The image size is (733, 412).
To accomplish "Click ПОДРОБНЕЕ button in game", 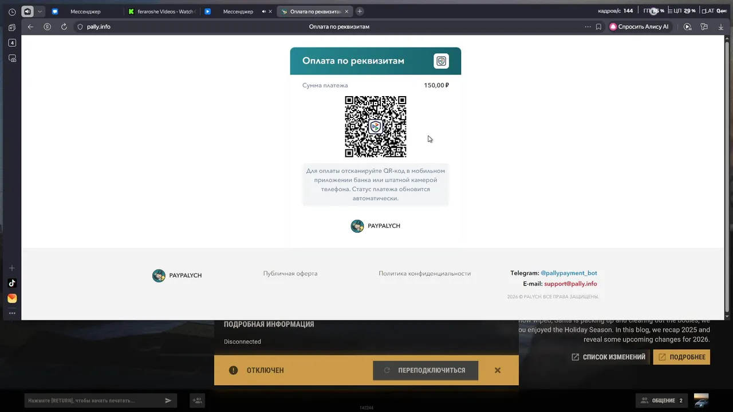I will pos(681,357).
